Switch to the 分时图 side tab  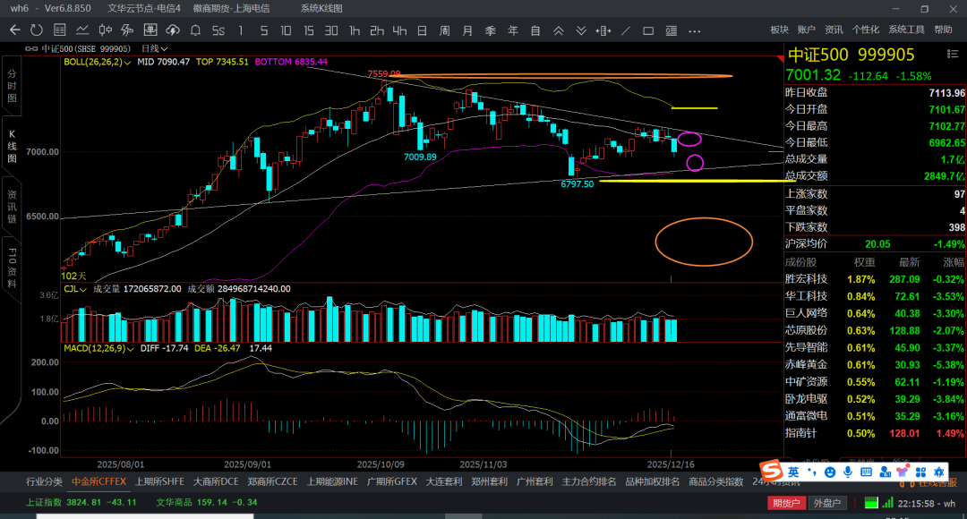(x=12, y=86)
